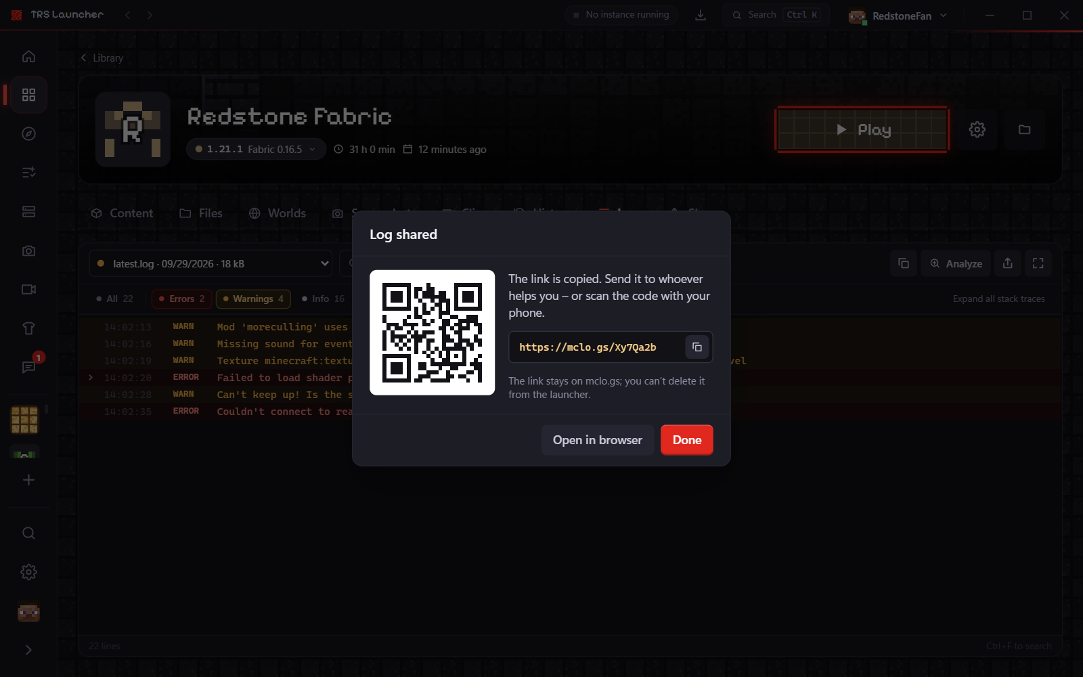Click the Search field in title bar
Image resolution: width=1083 pixels, height=677 pixels.
click(775, 15)
